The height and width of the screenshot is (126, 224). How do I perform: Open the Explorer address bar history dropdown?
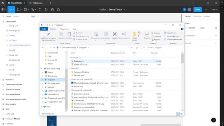(x=132, y=48)
